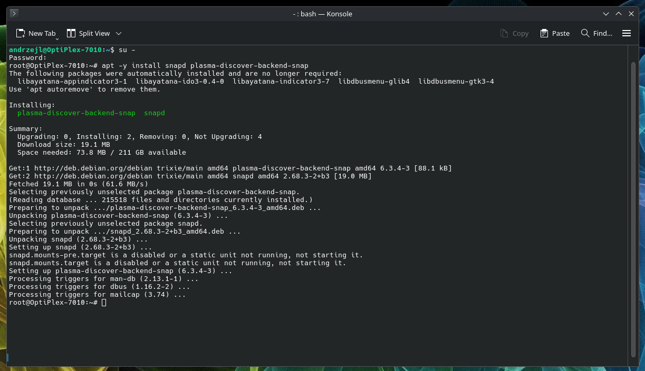Maximize the Konsole window
The width and height of the screenshot is (645, 371).
click(619, 14)
